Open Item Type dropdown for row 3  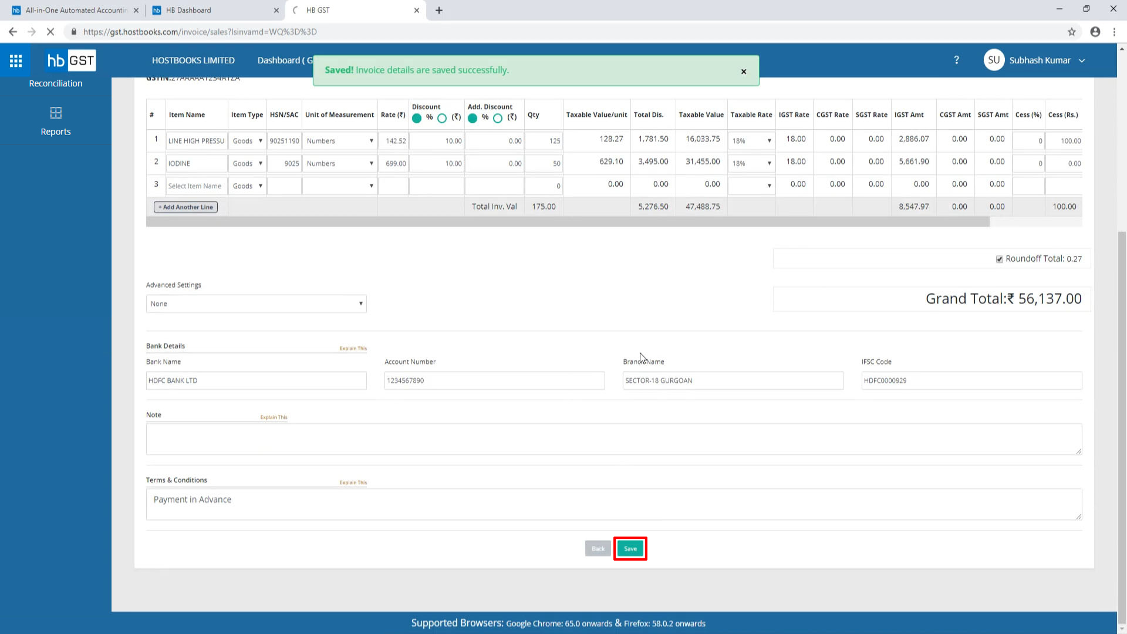click(247, 186)
